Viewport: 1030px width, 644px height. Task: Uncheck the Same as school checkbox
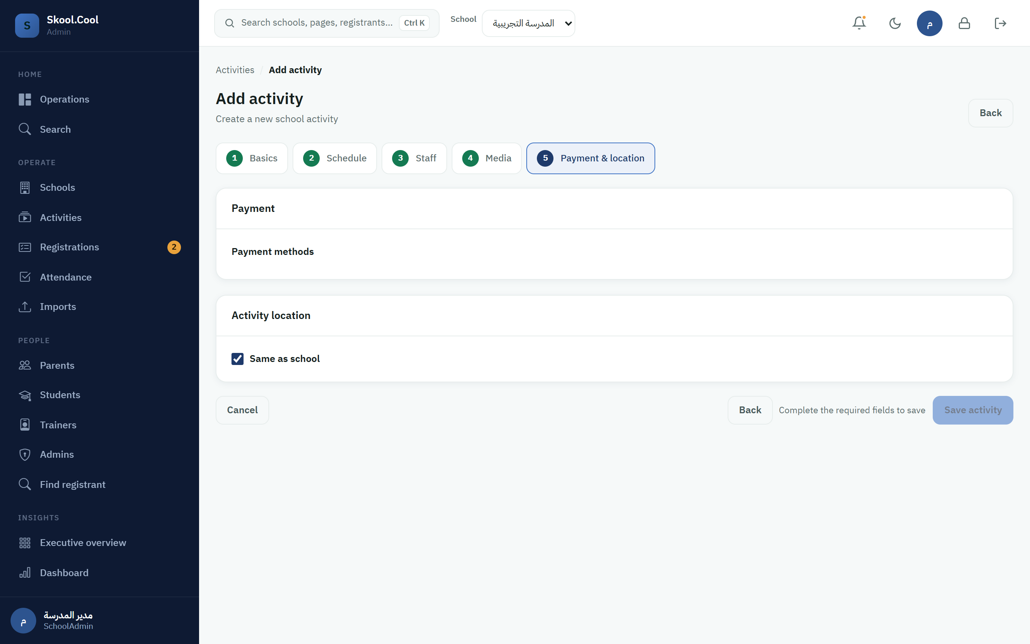tap(237, 359)
